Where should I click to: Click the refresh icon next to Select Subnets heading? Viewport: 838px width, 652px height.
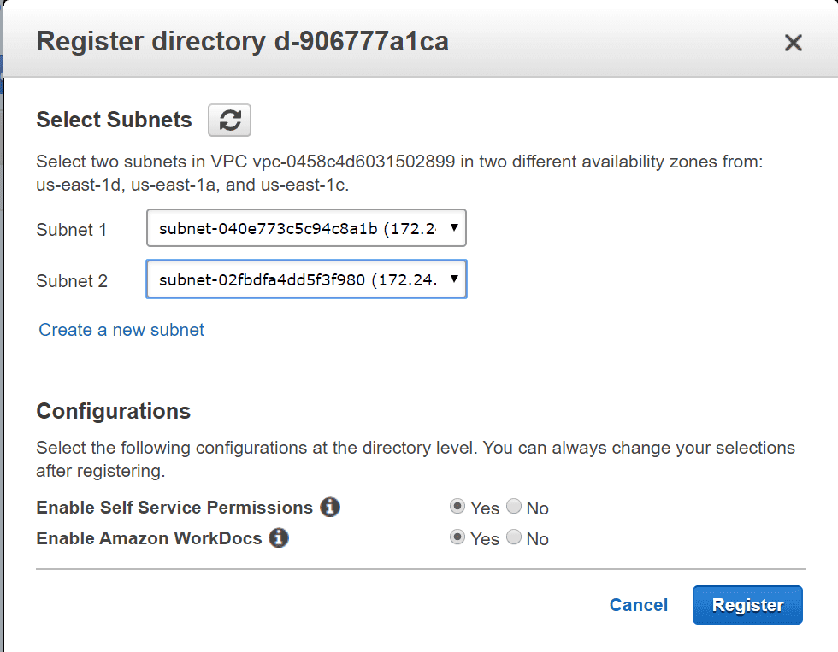[228, 120]
